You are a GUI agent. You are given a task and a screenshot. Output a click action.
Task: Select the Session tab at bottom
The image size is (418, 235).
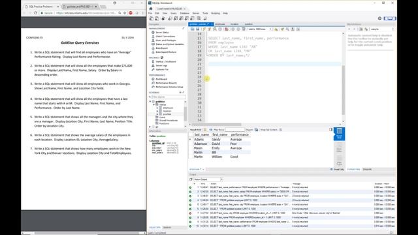pyautogui.click(x=167, y=227)
